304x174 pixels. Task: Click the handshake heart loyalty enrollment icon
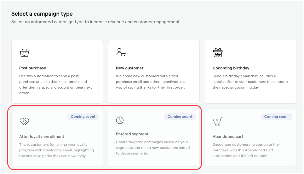coord(24,121)
